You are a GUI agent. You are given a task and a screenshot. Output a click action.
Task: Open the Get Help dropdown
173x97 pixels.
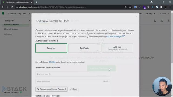[150, 14]
